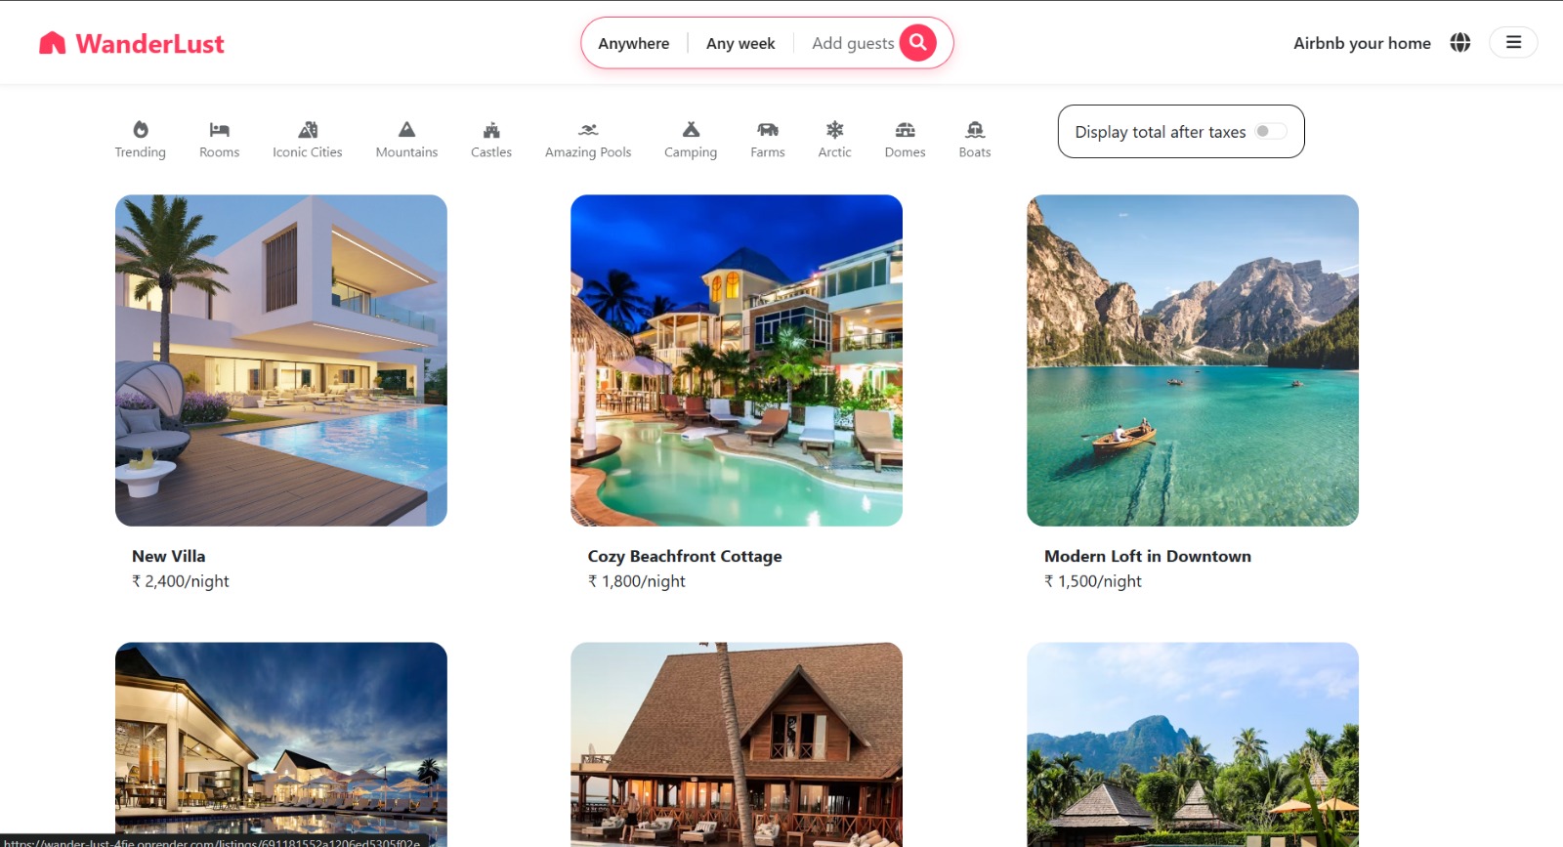Screen dimensions: 1563x847
Task: Select the Domes igloo icon
Action: (x=906, y=129)
